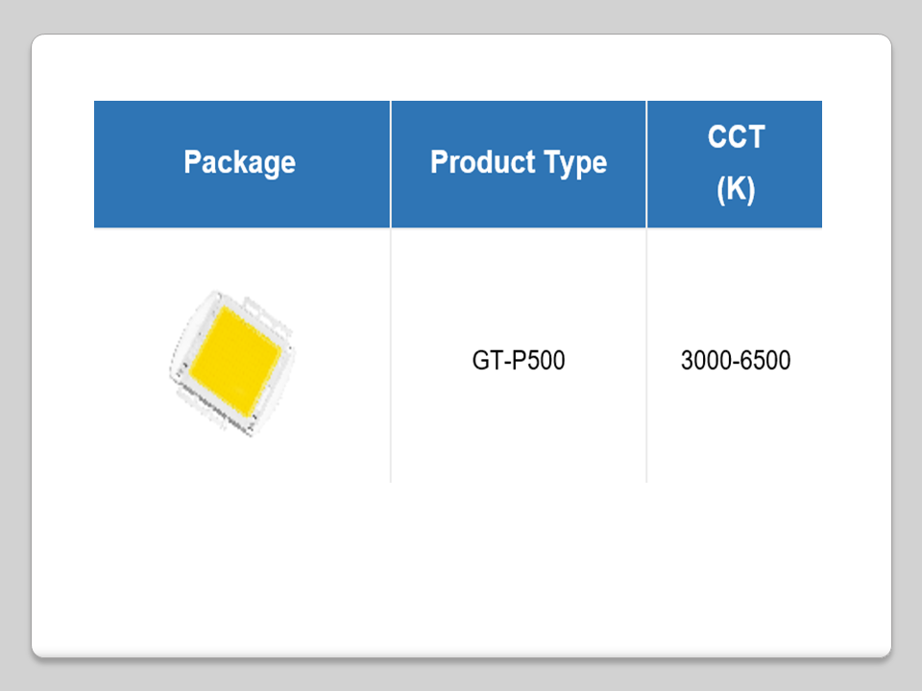Select the GT-P500 product type text
922x691 pixels.
point(519,362)
